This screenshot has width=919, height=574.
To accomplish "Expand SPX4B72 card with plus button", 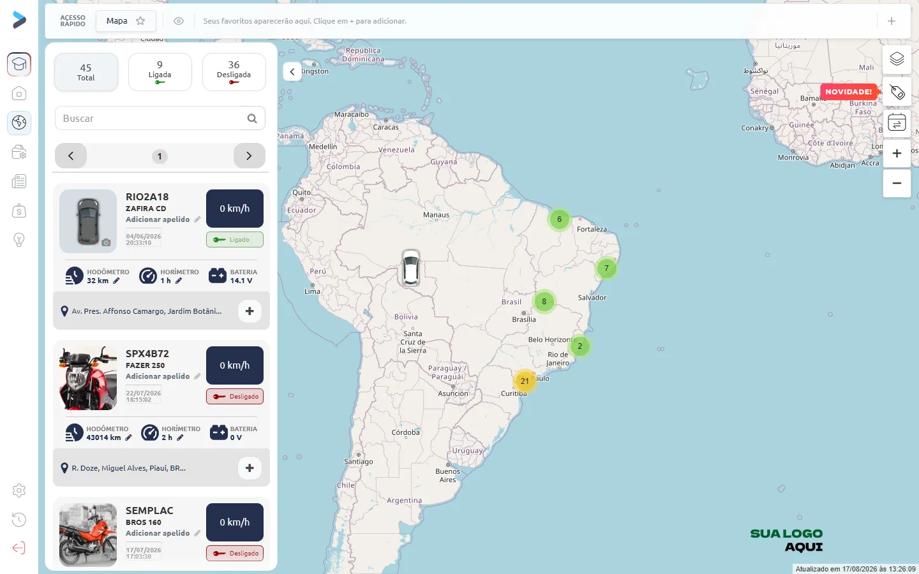I will point(250,468).
